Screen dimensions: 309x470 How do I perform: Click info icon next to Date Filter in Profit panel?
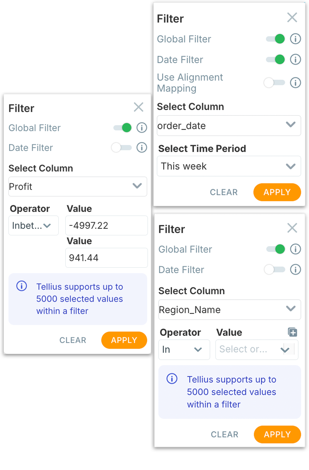tap(142, 148)
